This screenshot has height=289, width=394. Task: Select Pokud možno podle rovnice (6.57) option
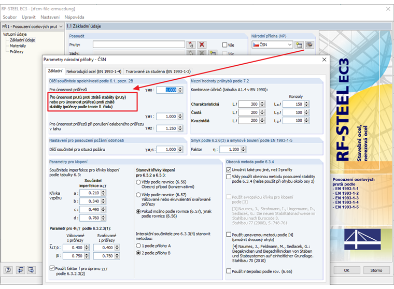pos(138,212)
